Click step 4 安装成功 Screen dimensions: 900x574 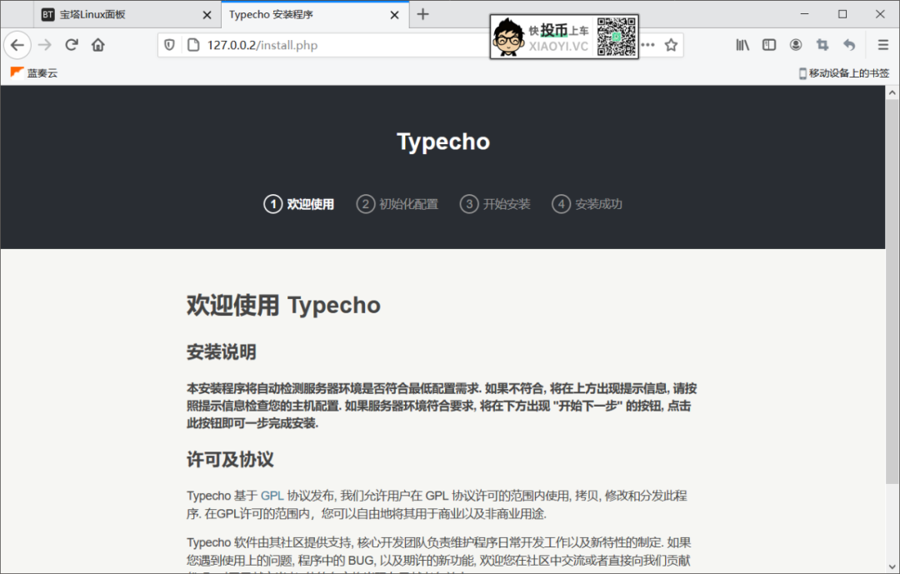click(x=587, y=204)
